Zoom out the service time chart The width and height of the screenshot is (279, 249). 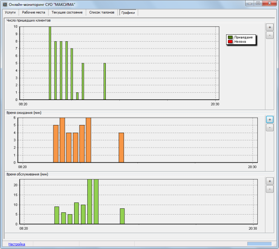coord(270,189)
